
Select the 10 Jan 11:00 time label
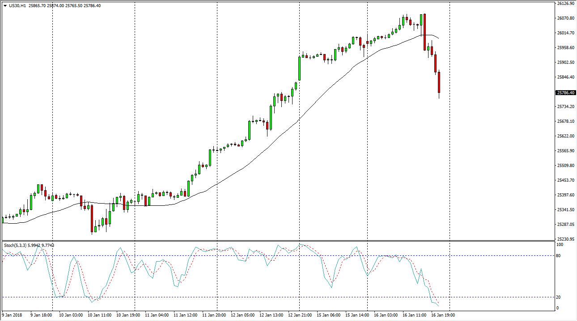pos(99,315)
